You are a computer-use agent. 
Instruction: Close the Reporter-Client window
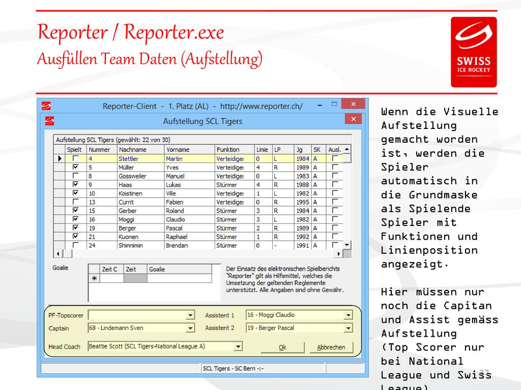354,104
